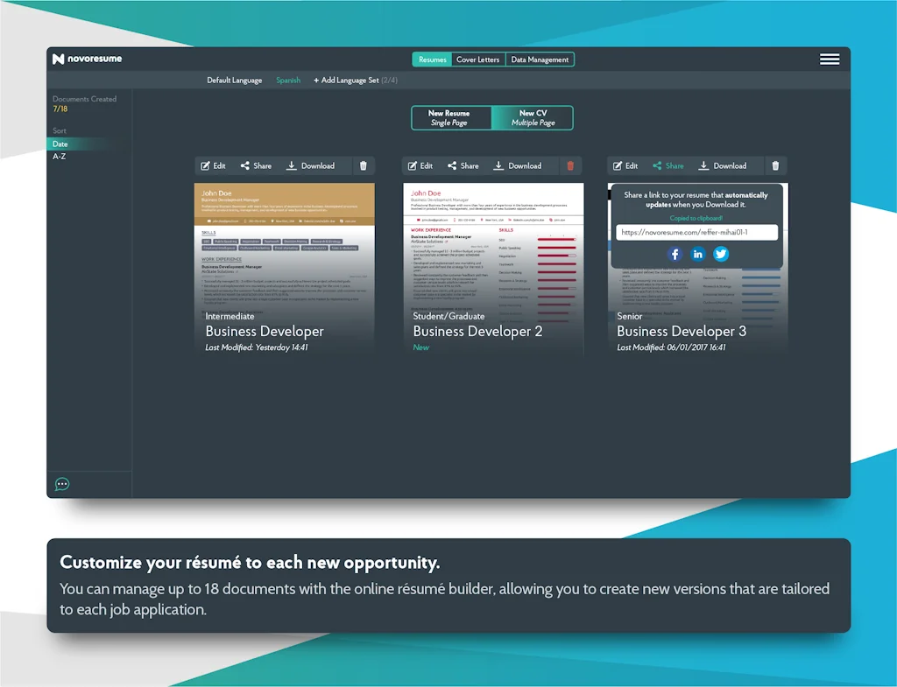Screen dimensions: 897x687
Task: Download the Business Developer 2 resume
Action: tap(518, 165)
